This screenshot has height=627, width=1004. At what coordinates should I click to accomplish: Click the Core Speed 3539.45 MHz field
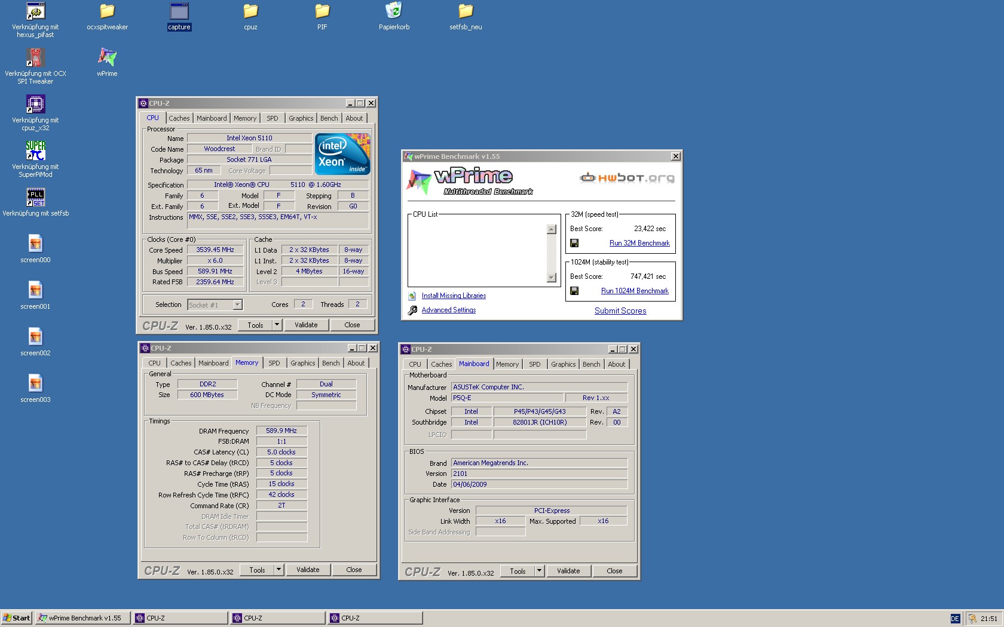click(x=215, y=250)
